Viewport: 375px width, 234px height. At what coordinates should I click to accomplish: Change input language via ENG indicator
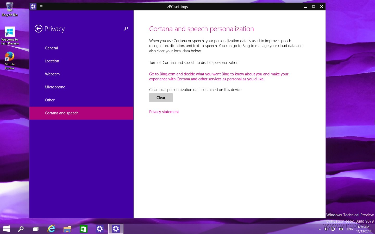tap(350, 229)
